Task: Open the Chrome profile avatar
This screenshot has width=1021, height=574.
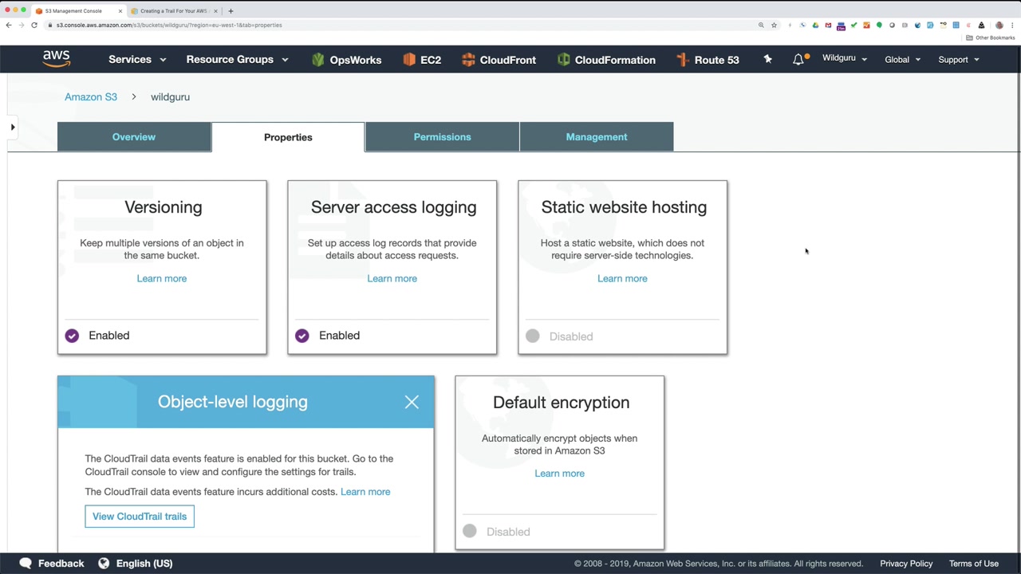Action: [x=999, y=25]
